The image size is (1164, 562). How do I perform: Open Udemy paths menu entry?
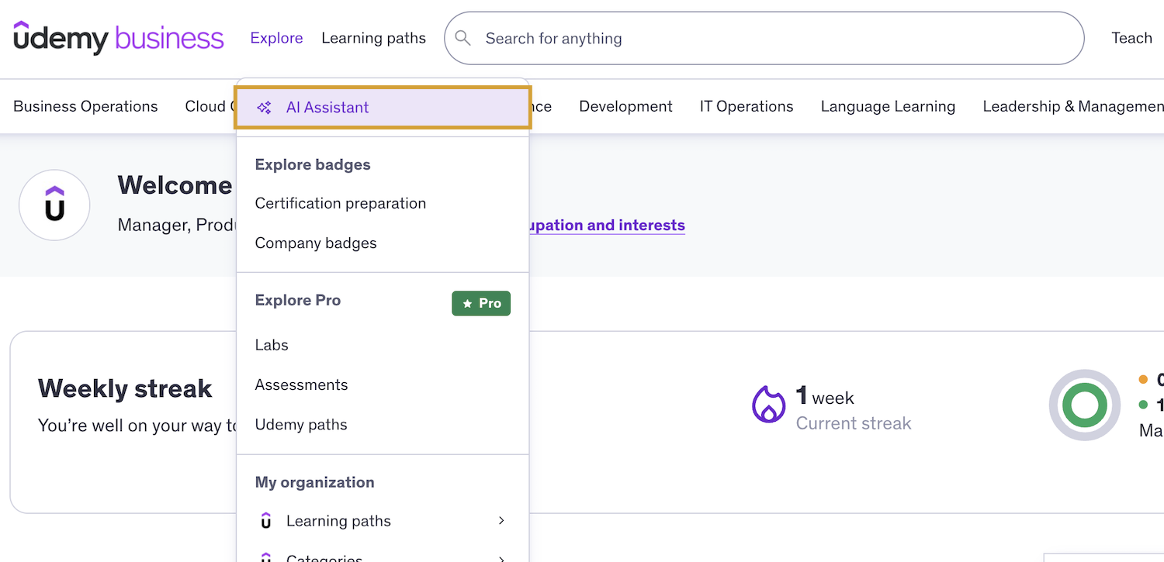(x=301, y=425)
